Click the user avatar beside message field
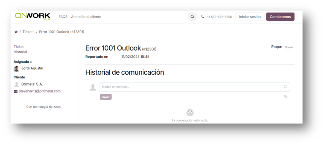Screen dimensions: 324x145 (93, 87)
